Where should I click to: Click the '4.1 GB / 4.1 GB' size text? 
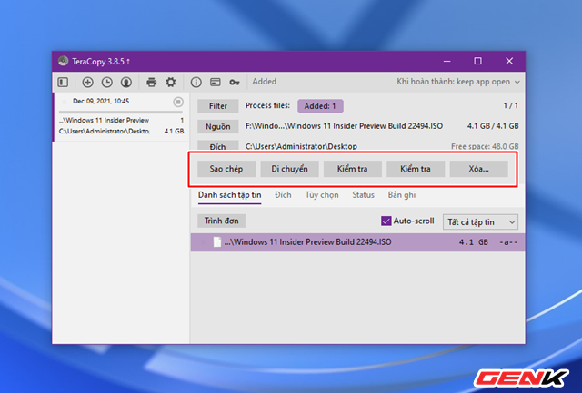click(x=493, y=126)
